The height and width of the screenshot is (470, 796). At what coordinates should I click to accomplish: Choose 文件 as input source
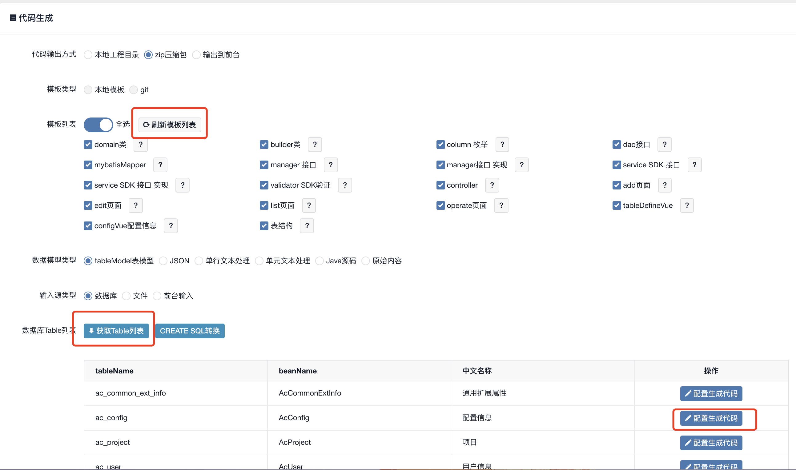(x=126, y=296)
